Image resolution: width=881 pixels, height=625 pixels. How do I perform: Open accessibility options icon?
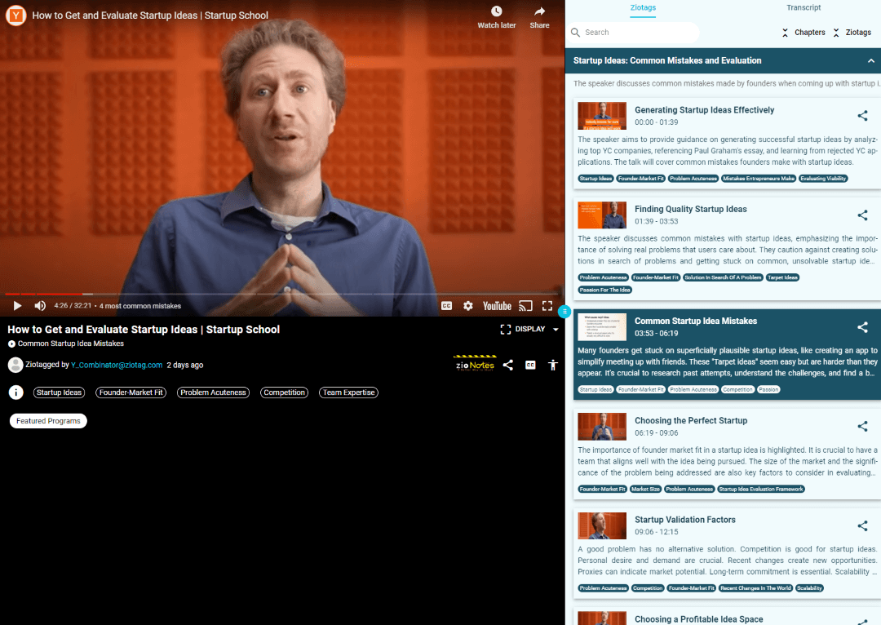tap(553, 365)
